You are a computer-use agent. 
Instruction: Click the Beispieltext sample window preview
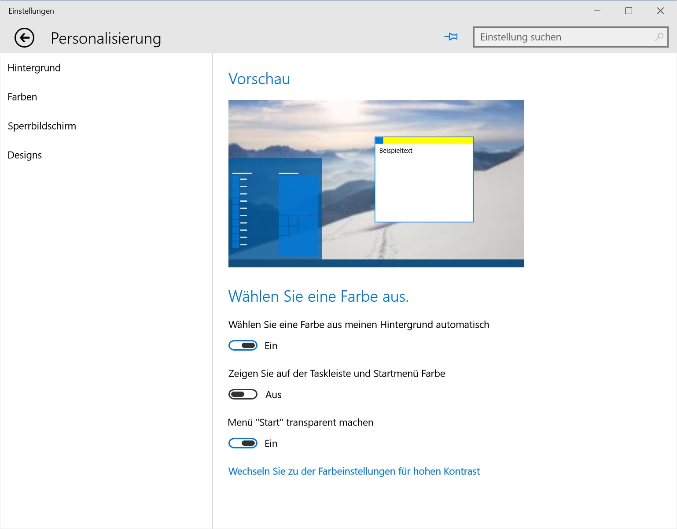tap(424, 179)
